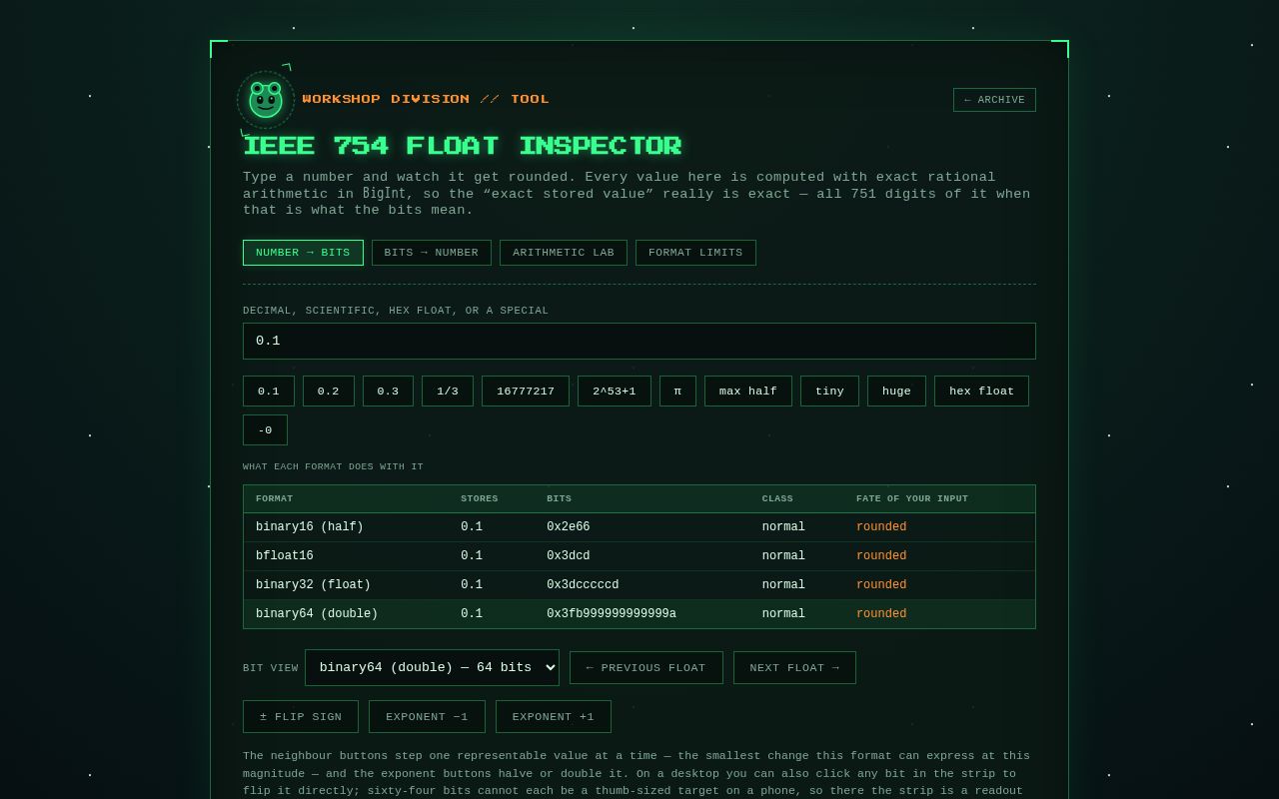Choose the π preset chip
The image size is (1279, 799).
coord(677,391)
